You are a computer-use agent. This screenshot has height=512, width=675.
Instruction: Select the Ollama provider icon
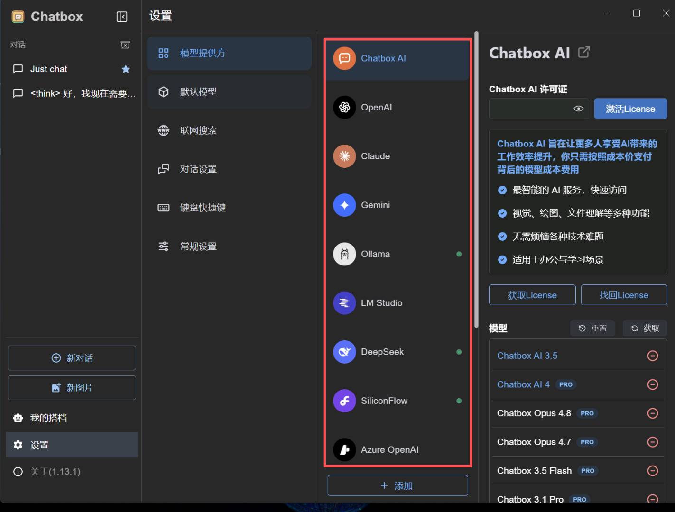344,254
